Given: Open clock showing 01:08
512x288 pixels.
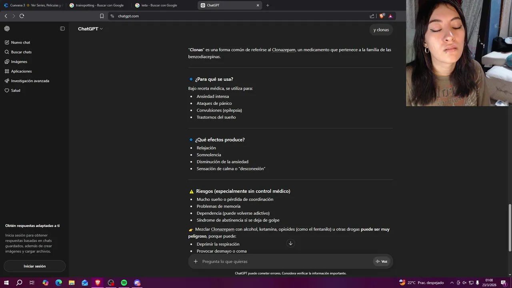Looking at the screenshot, I should (x=489, y=283).
